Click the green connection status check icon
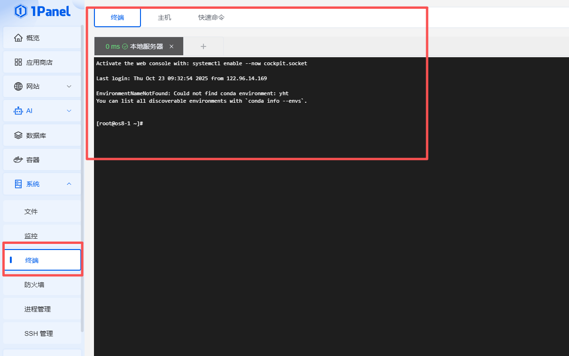569x356 pixels. [x=125, y=46]
